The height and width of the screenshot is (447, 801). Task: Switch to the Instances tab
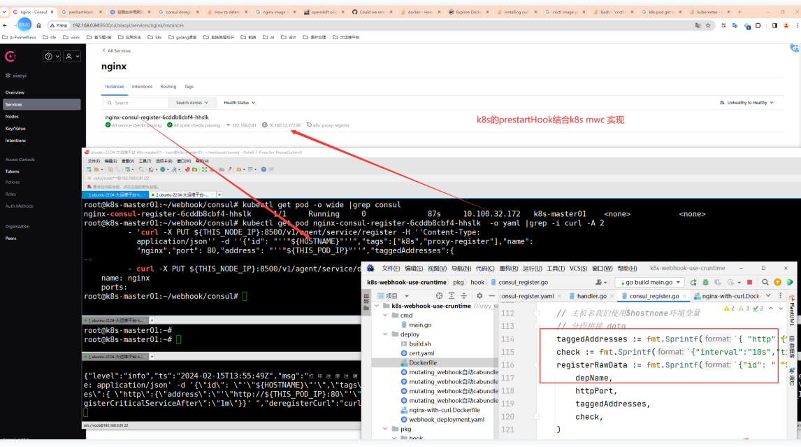[x=115, y=87]
